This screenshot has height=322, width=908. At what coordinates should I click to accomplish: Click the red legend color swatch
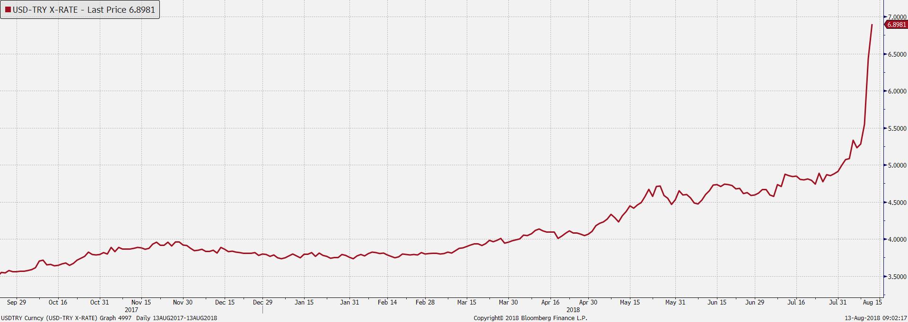point(8,10)
